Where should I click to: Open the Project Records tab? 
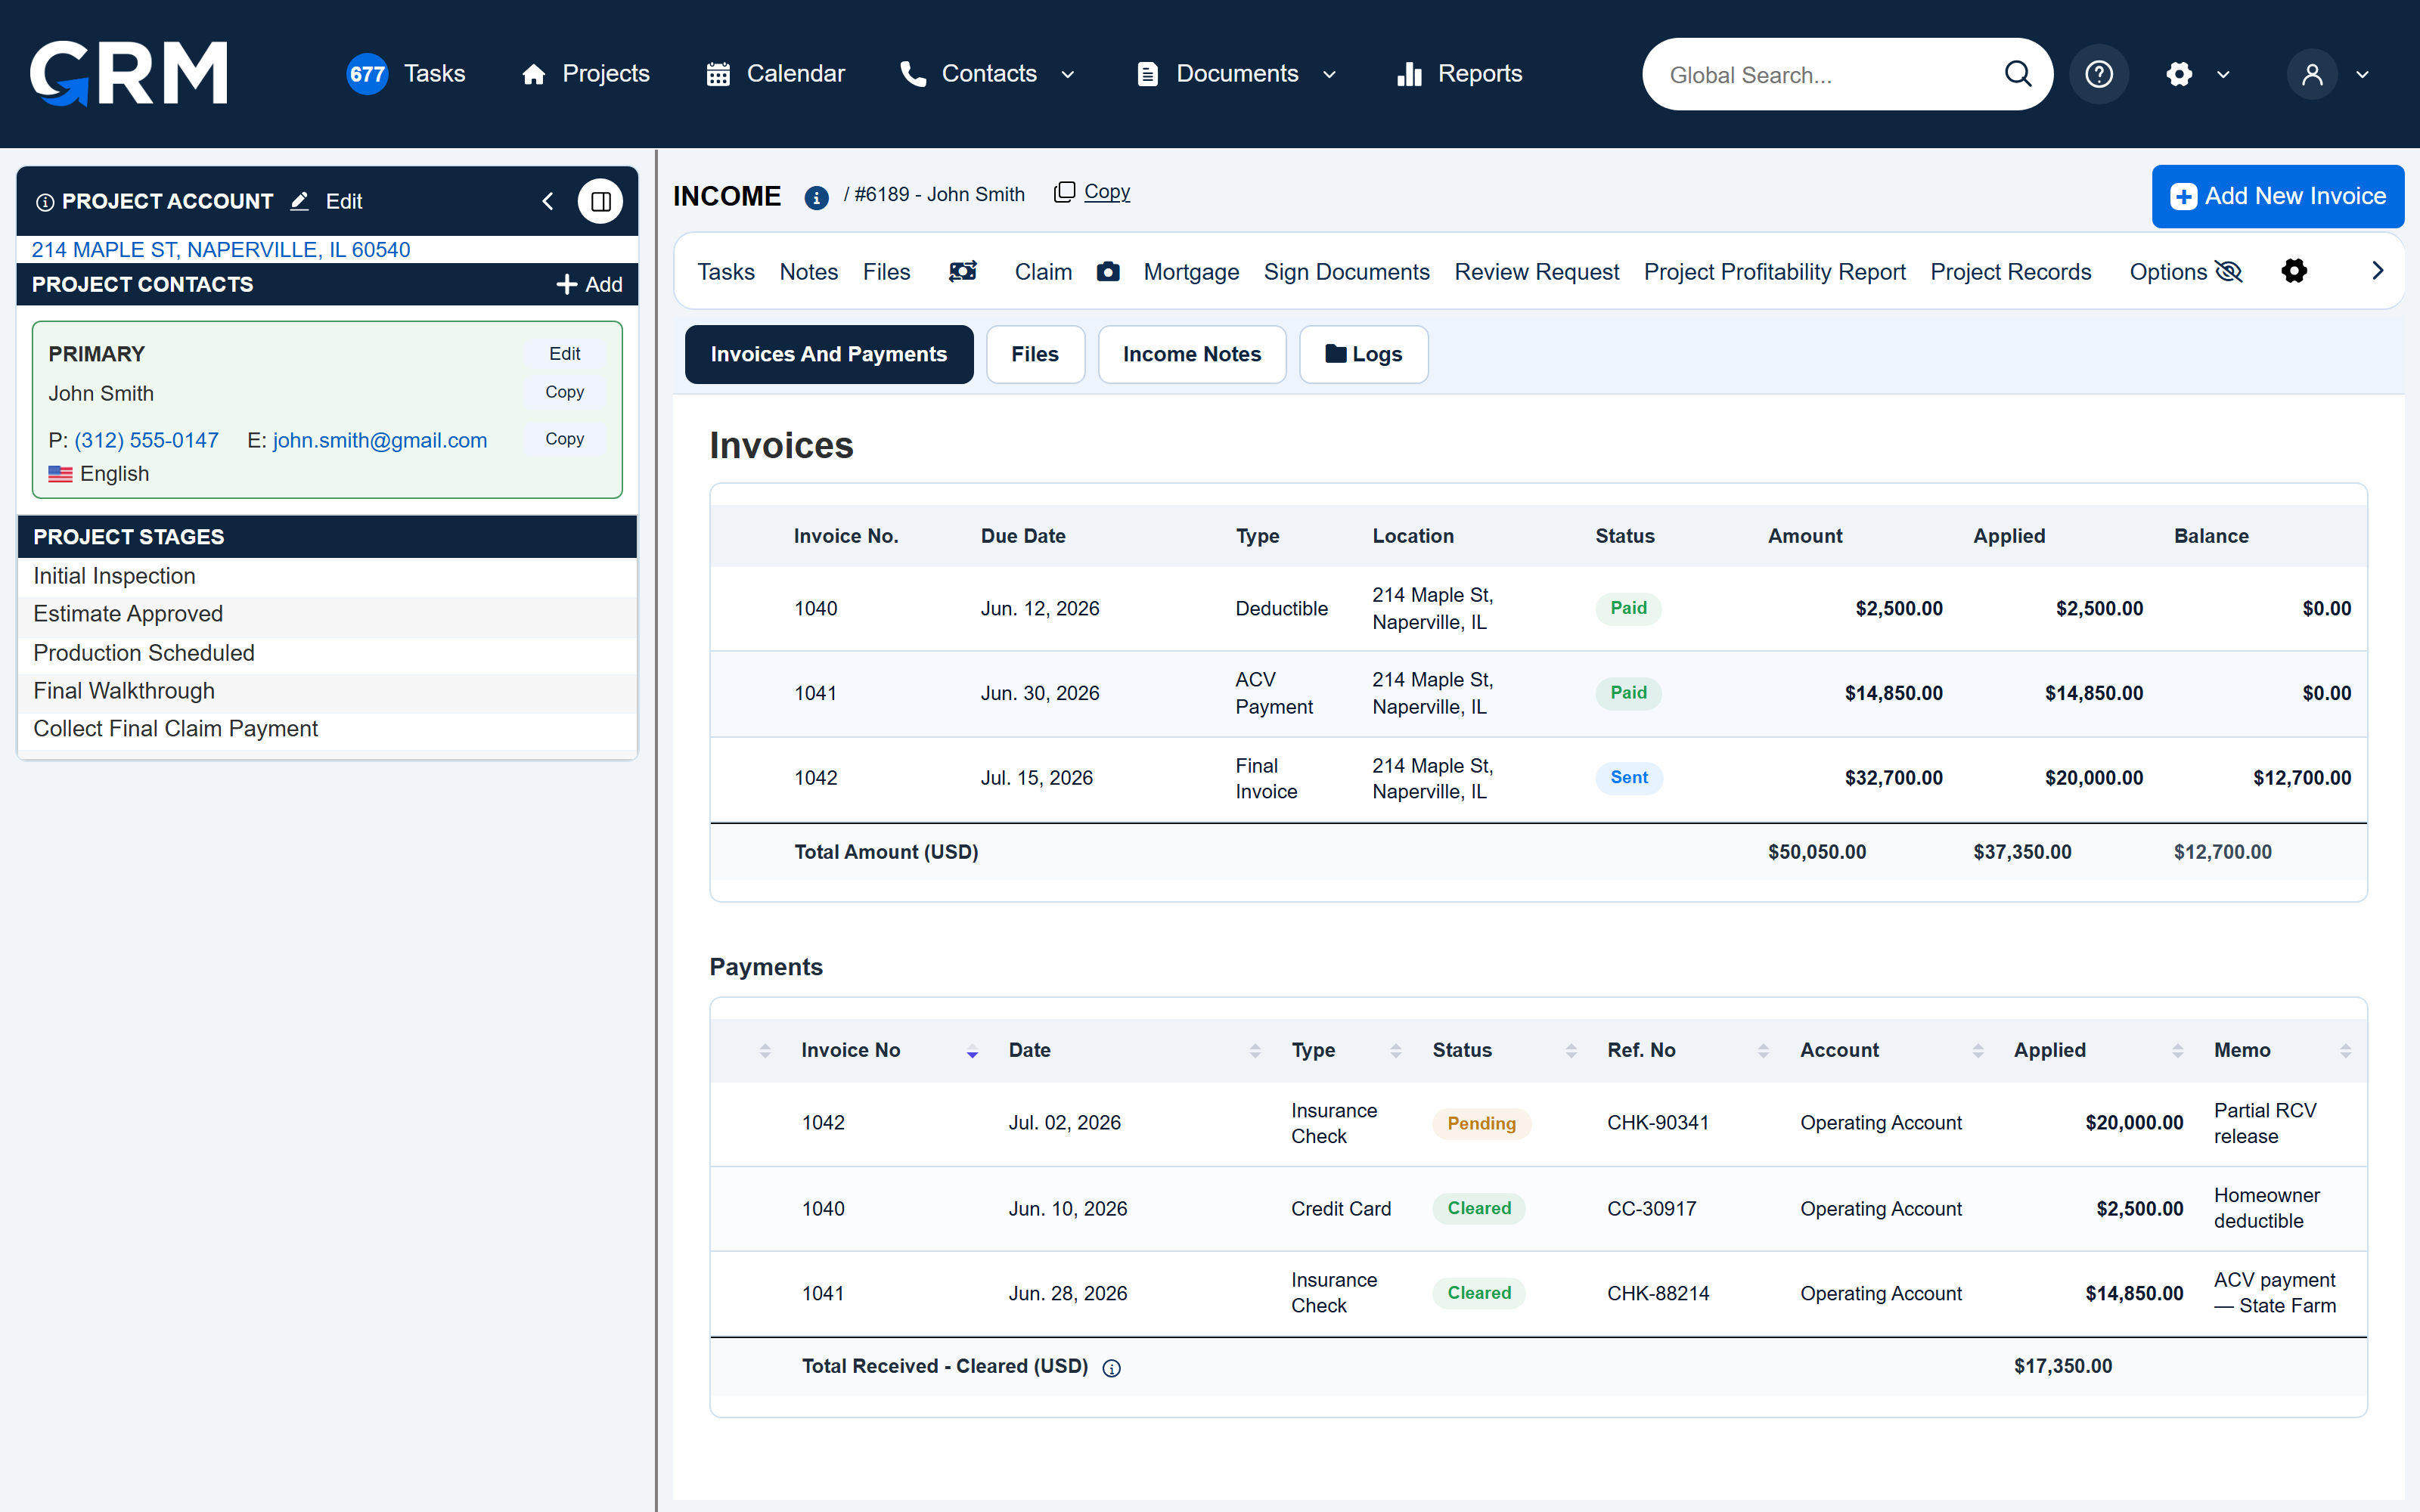click(x=2010, y=272)
